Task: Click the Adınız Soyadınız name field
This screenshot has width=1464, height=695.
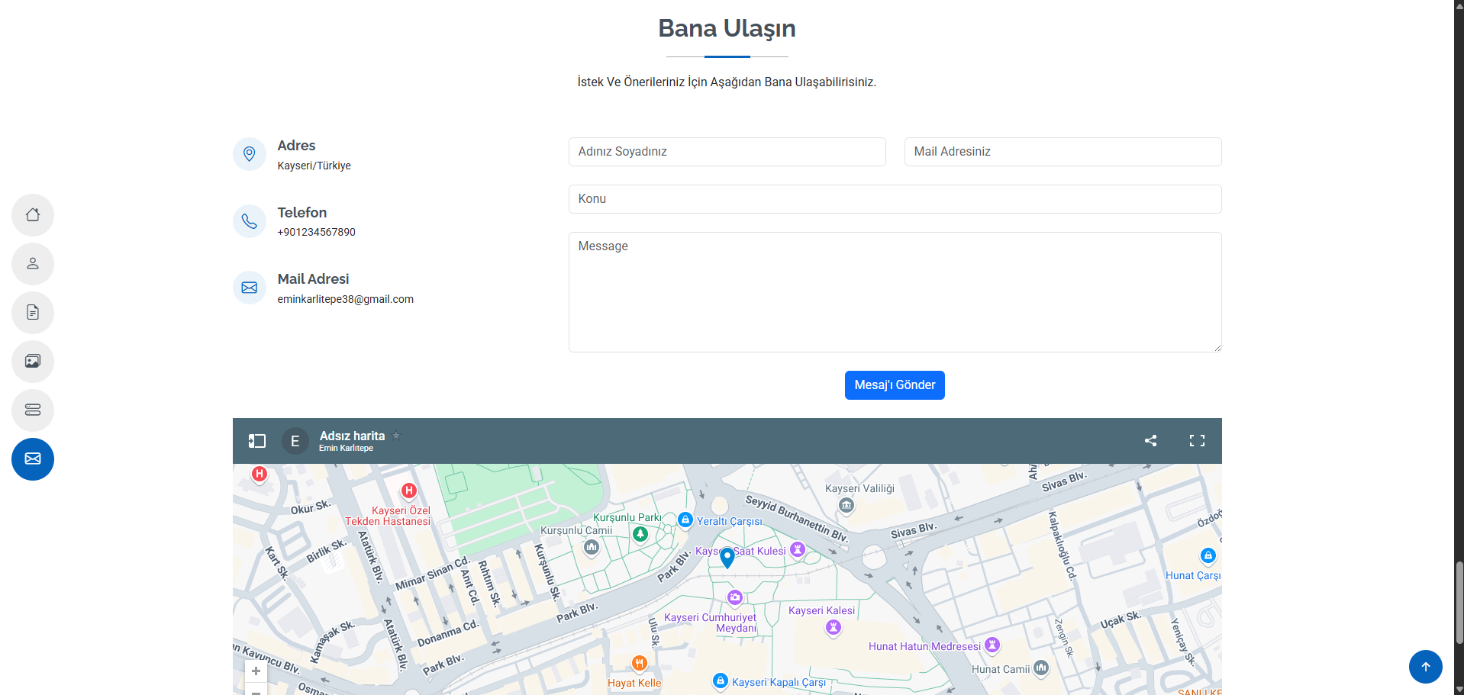Action: (727, 152)
